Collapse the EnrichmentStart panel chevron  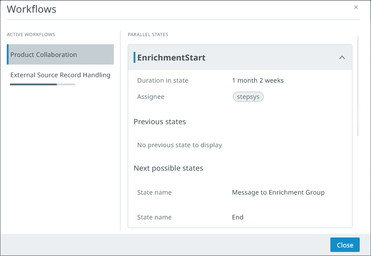342,57
